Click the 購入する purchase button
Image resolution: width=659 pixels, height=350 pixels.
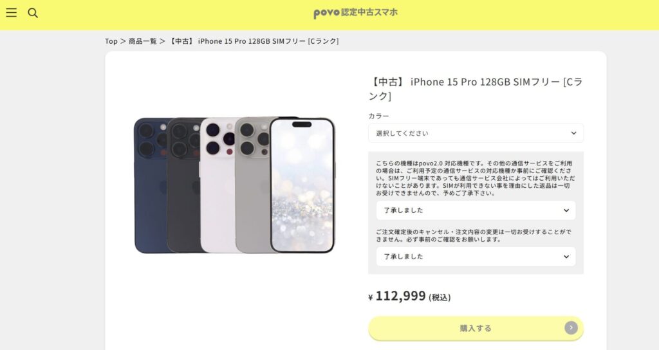click(476, 328)
